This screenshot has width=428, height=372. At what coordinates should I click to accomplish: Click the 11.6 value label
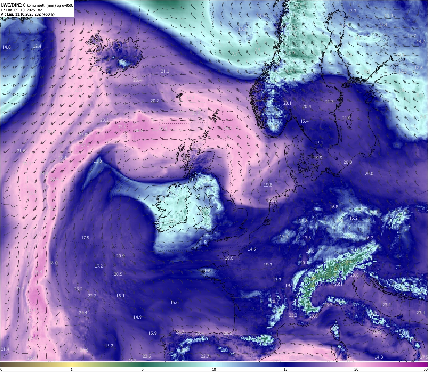tap(206, 271)
